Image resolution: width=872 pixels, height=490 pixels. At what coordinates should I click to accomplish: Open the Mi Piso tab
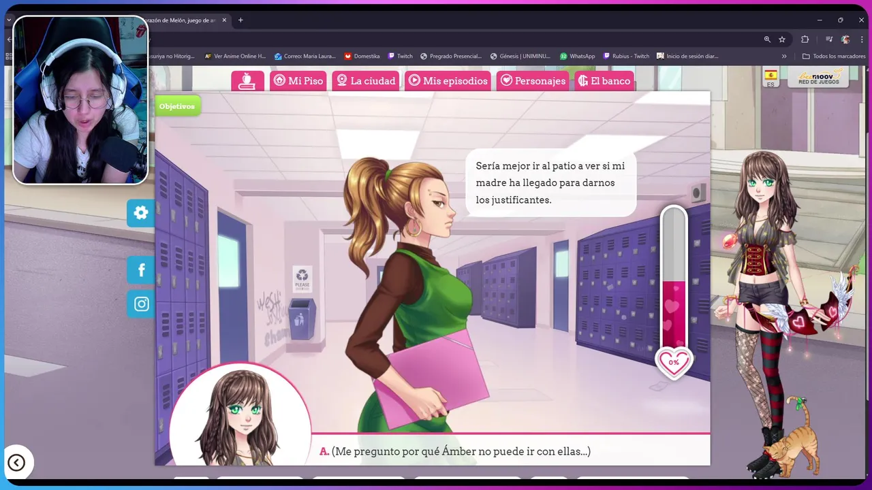[298, 81]
